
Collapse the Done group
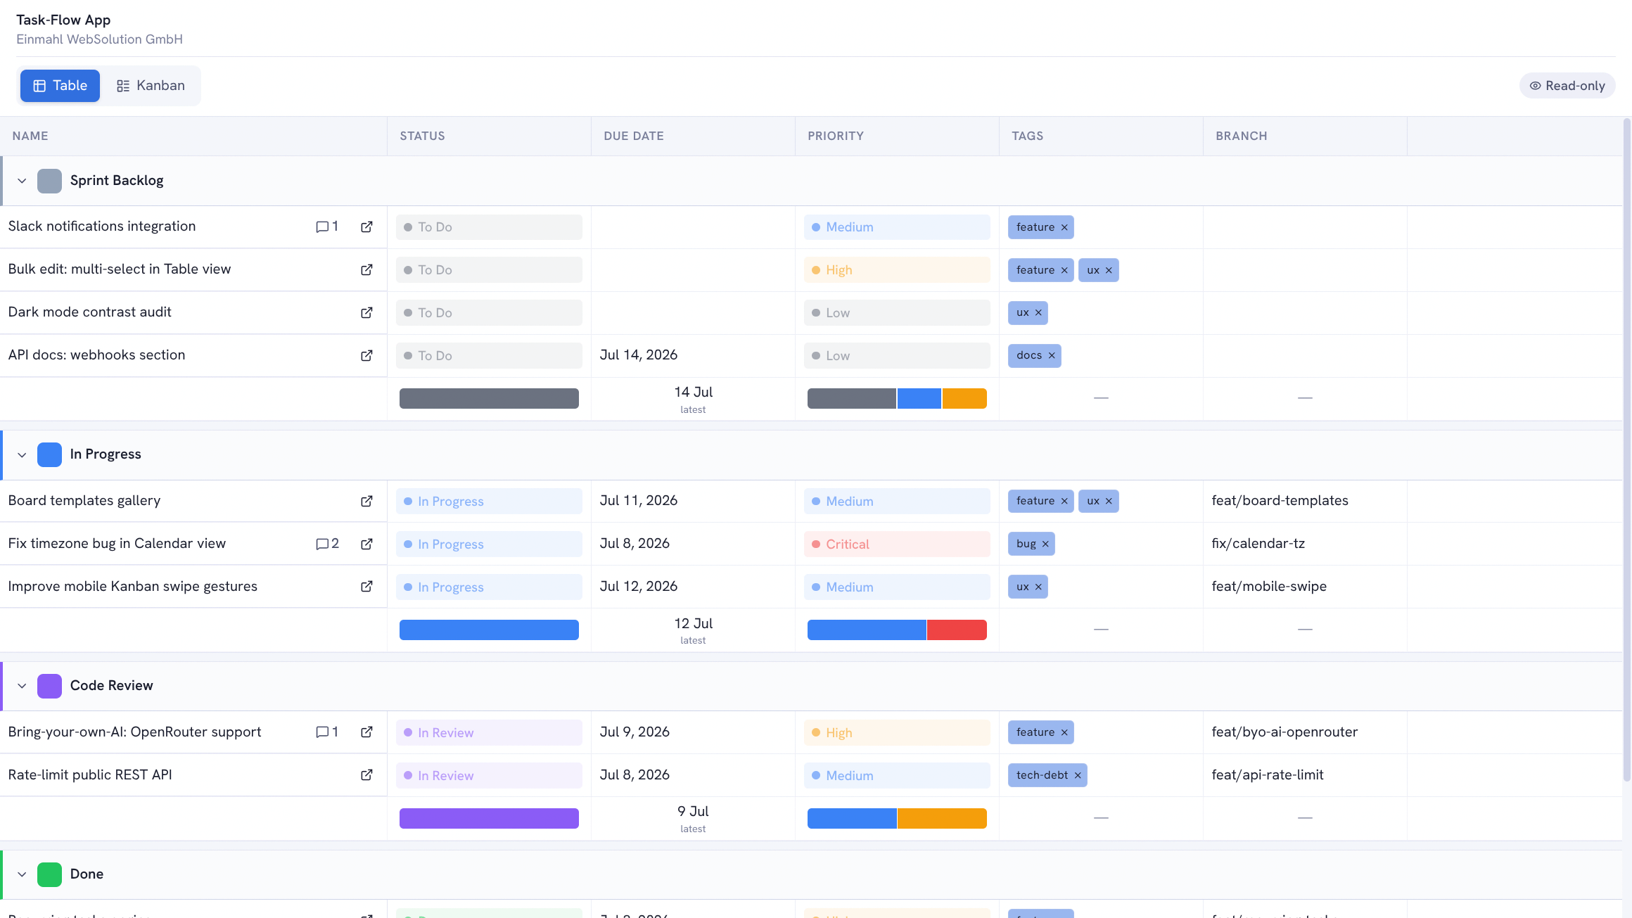click(x=22, y=874)
